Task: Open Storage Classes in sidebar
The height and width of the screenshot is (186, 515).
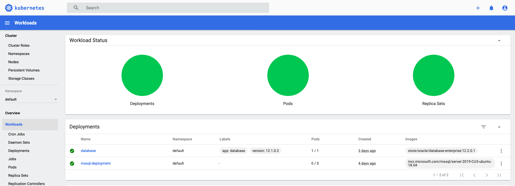Action: [21, 78]
